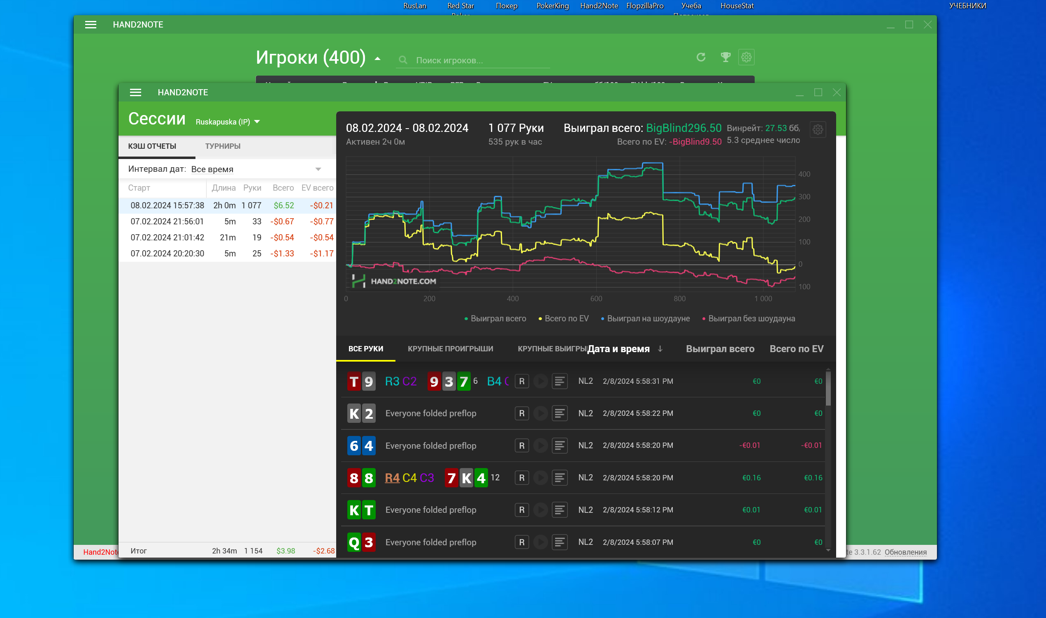This screenshot has height=618, width=1046.
Task: Sort by 'Дата и время' column header
Action: click(x=618, y=349)
